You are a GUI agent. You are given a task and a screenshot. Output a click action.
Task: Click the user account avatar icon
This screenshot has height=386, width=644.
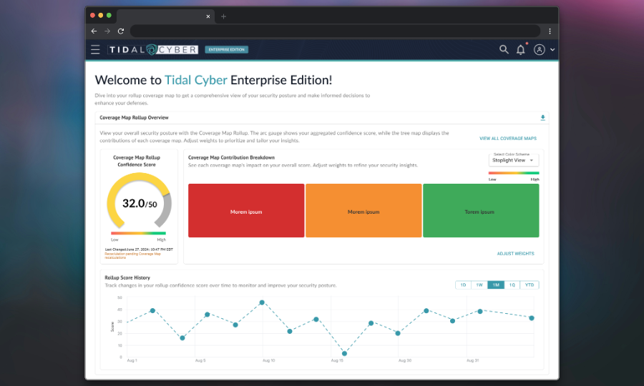point(540,49)
